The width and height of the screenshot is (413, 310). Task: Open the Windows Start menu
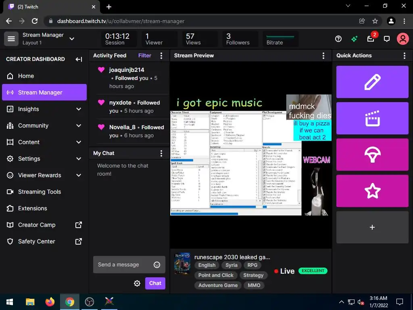point(10,302)
